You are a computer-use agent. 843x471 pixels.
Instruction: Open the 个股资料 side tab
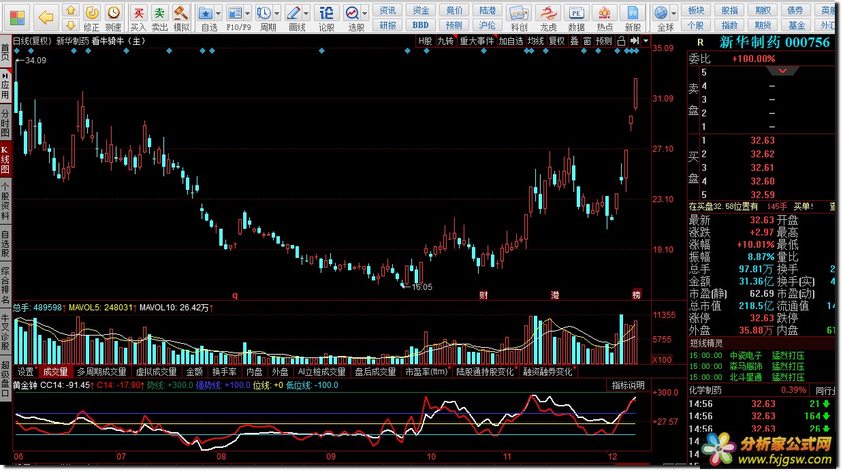point(5,201)
